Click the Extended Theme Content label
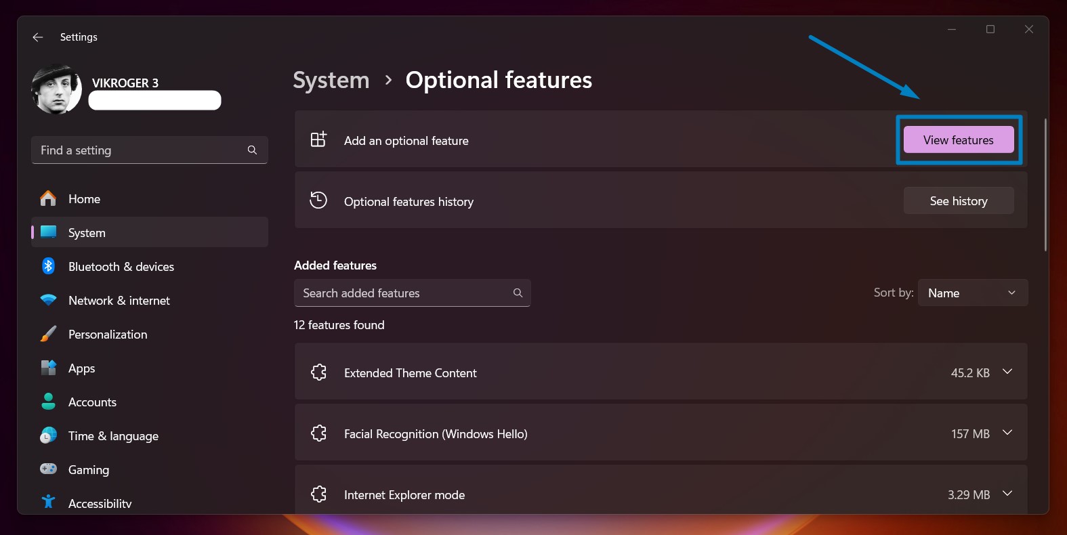1067x535 pixels. coord(411,373)
